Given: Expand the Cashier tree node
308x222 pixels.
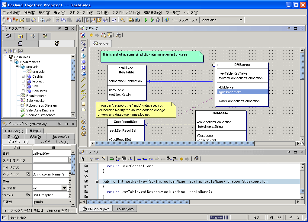Looking at the screenshot, I should 23,76.
